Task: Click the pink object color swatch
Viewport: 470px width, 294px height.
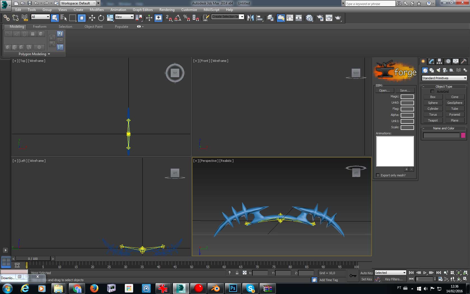Action: (x=463, y=136)
